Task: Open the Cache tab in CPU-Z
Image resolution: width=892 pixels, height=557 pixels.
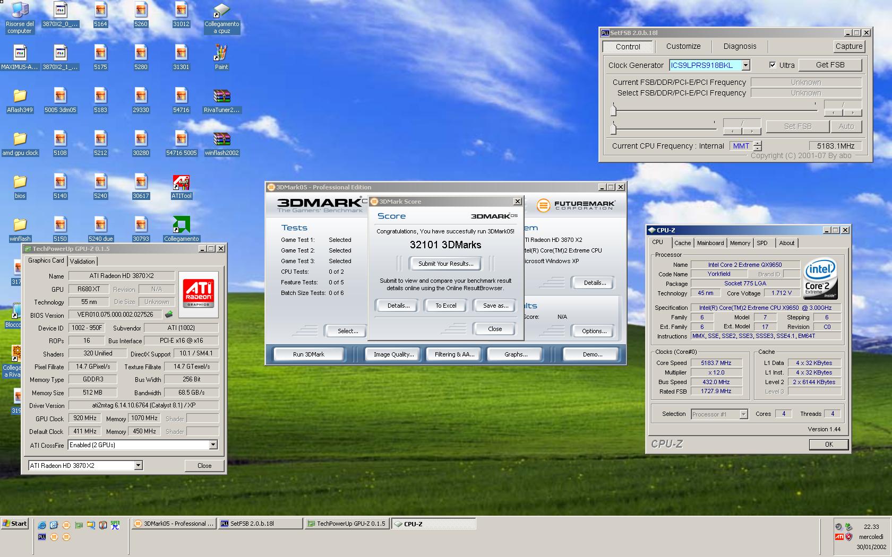Action: (682, 243)
